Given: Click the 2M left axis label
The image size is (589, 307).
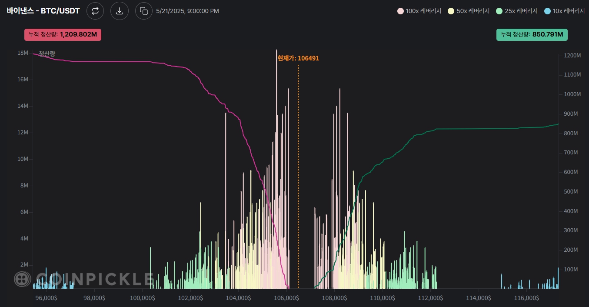Looking at the screenshot, I should [24, 265].
